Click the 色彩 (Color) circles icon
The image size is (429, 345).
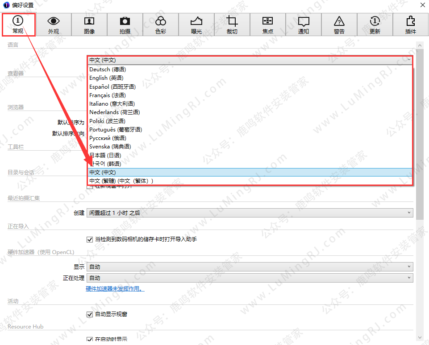click(x=161, y=25)
